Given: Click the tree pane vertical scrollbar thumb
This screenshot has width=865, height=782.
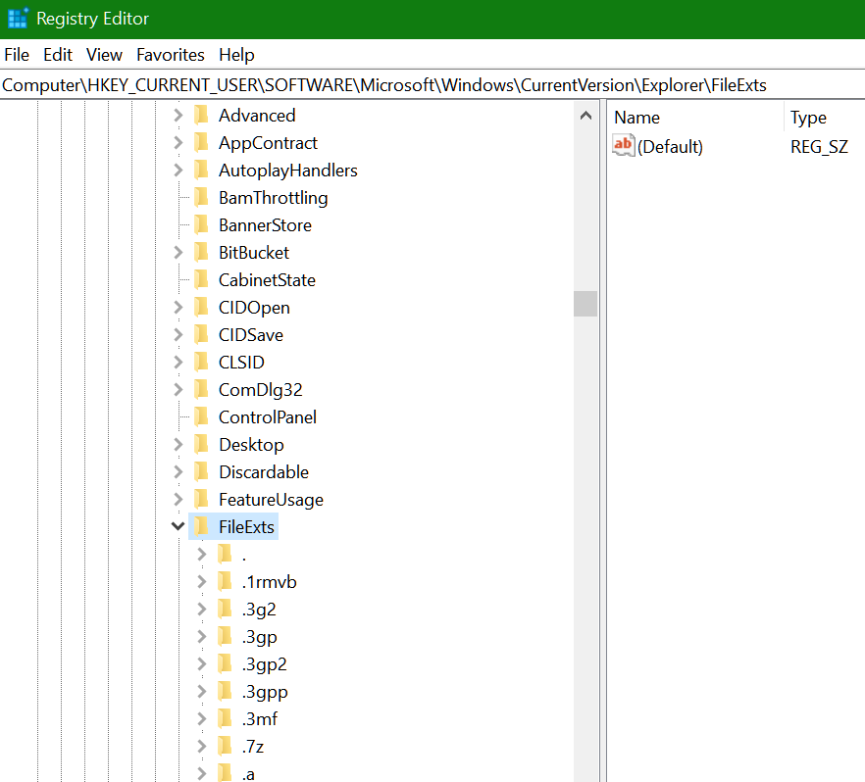Looking at the screenshot, I should 585,304.
